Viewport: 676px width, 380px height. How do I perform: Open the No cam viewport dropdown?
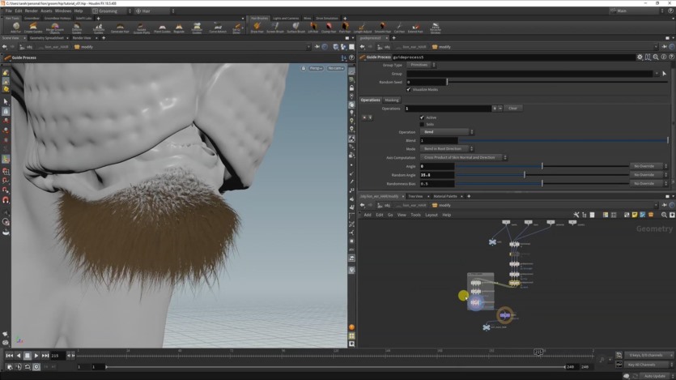pos(335,68)
